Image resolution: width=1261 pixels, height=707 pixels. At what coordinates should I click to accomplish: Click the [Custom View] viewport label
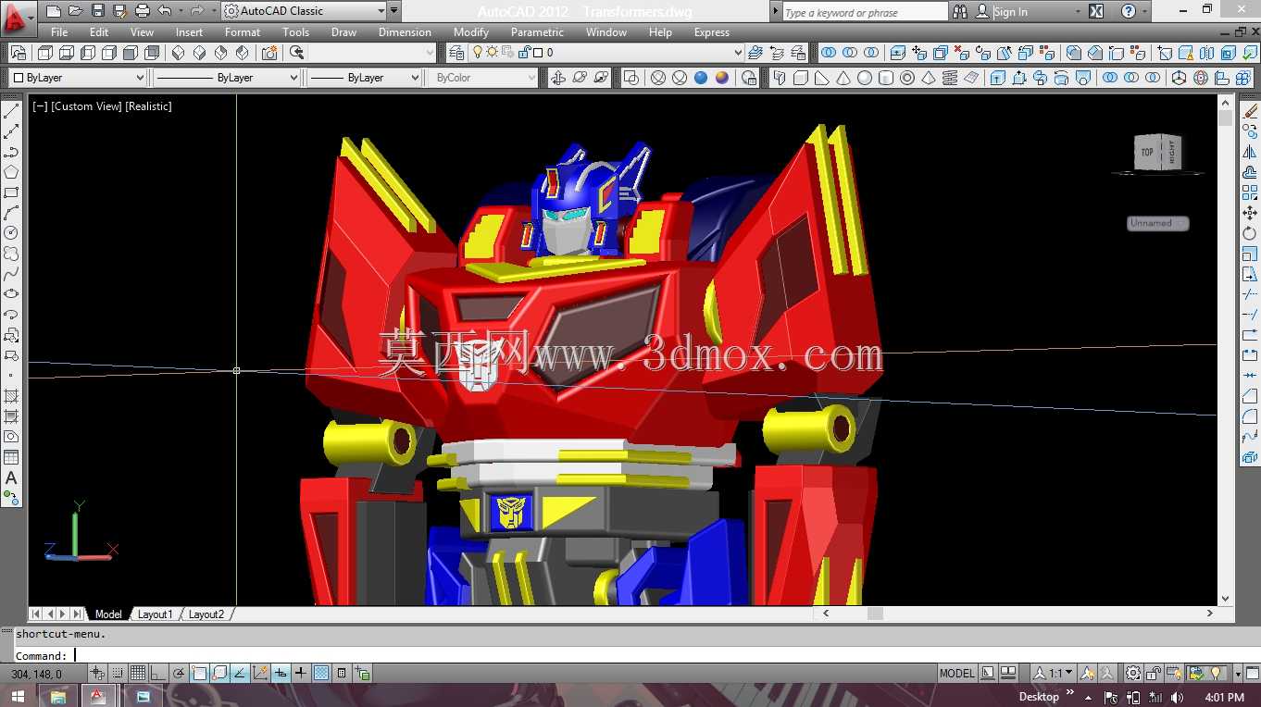tap(86, 106)
